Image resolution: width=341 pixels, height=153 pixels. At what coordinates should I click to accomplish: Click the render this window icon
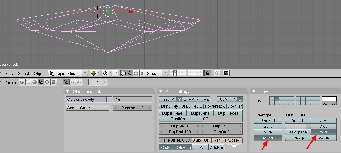pos(226,73)
